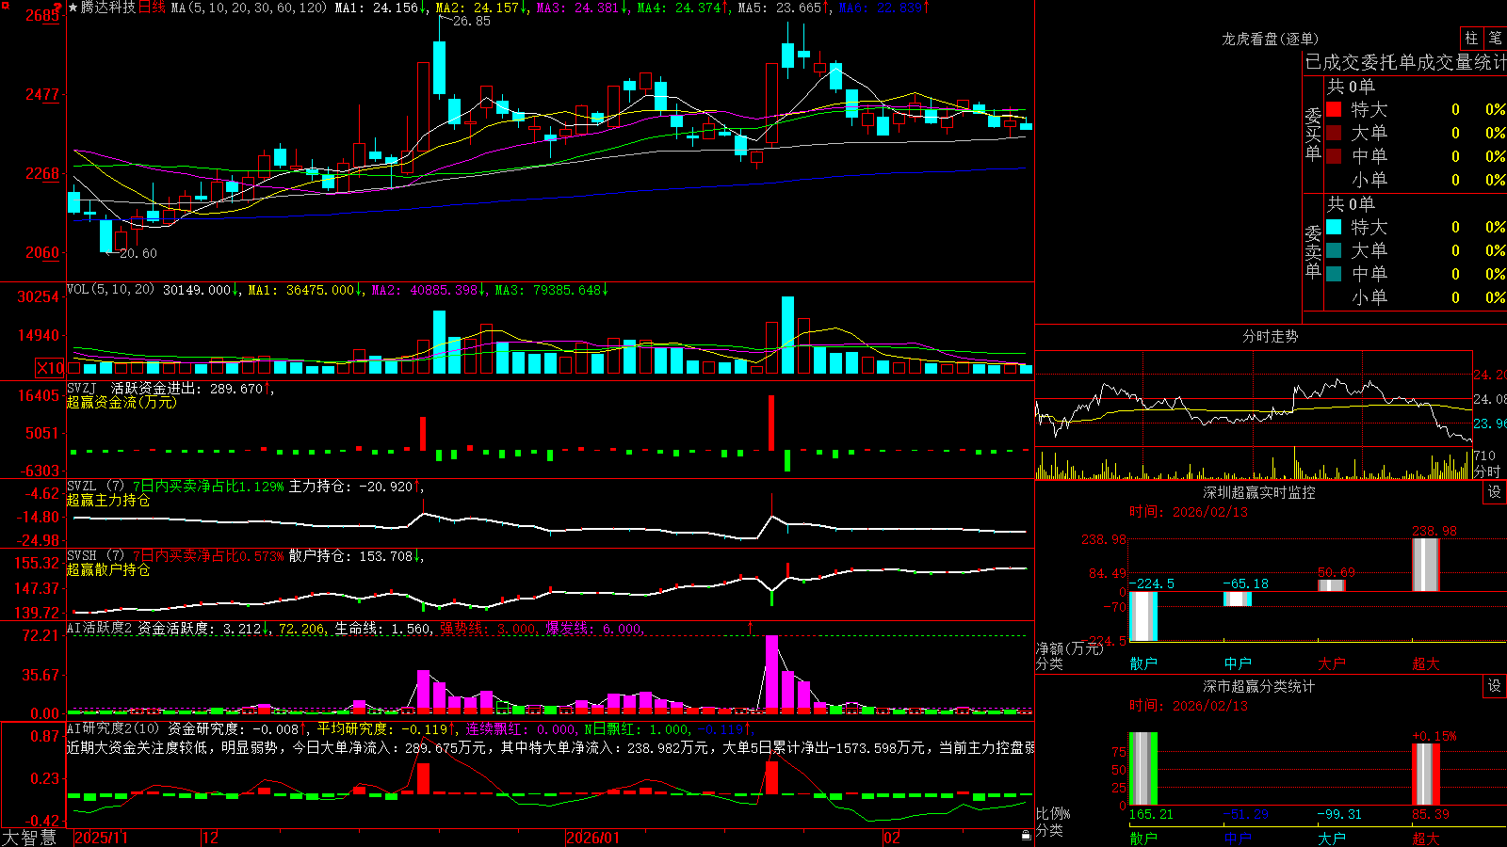The height and width of the screenshot is (847, 1507).
Task: Switch to 笔 tick display mode
Action: pyautogui.click(x=1495, y=38)
